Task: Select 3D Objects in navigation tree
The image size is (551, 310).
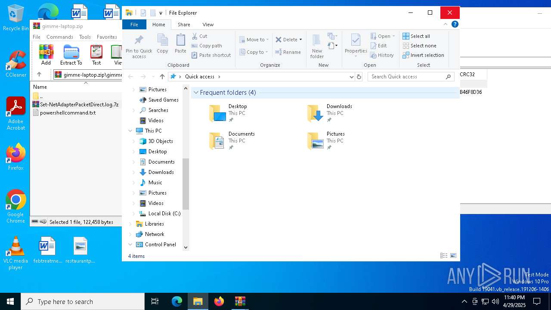Action: coord(161,141)
